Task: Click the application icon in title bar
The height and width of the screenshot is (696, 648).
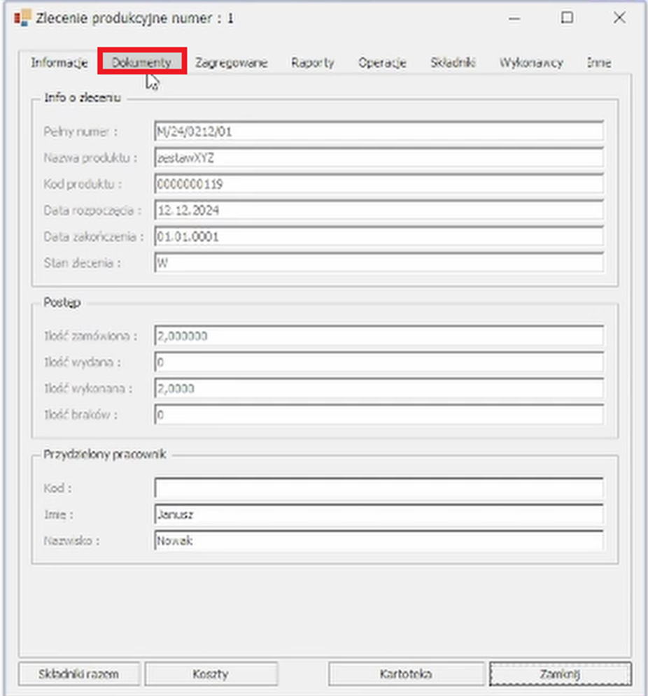Action: tap(22, 18)
